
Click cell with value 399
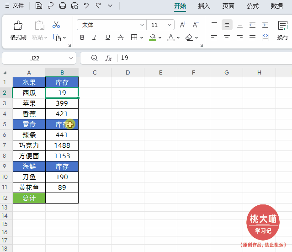[62, 103]
